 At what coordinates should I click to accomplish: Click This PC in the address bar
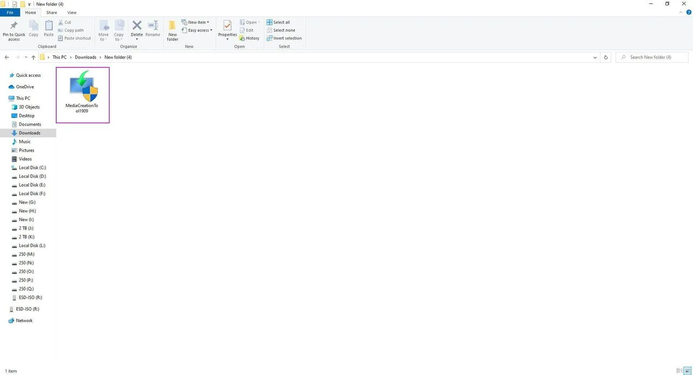tap(60, 57)
